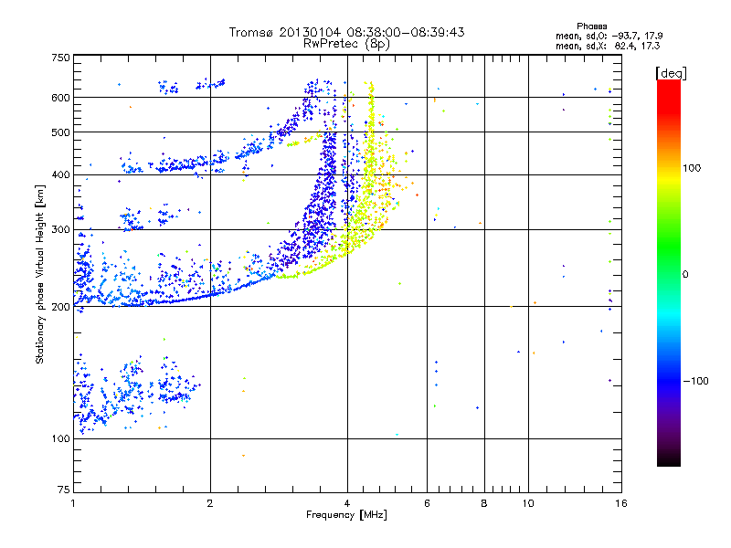The width and height of the screenshot is (731, 548).
Task: Click the x-axis tick label '6'
Action: click(427, 503)
